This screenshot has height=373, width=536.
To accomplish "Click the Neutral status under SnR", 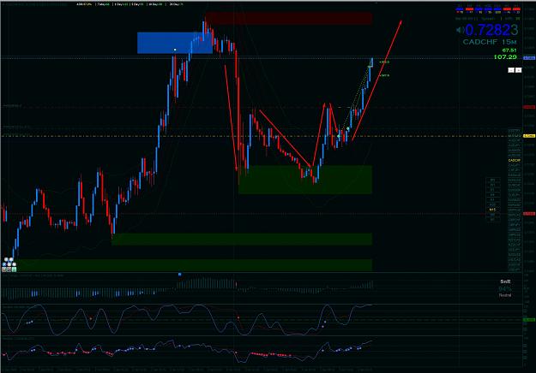I will pyautogui.click(x=505, y=295).
